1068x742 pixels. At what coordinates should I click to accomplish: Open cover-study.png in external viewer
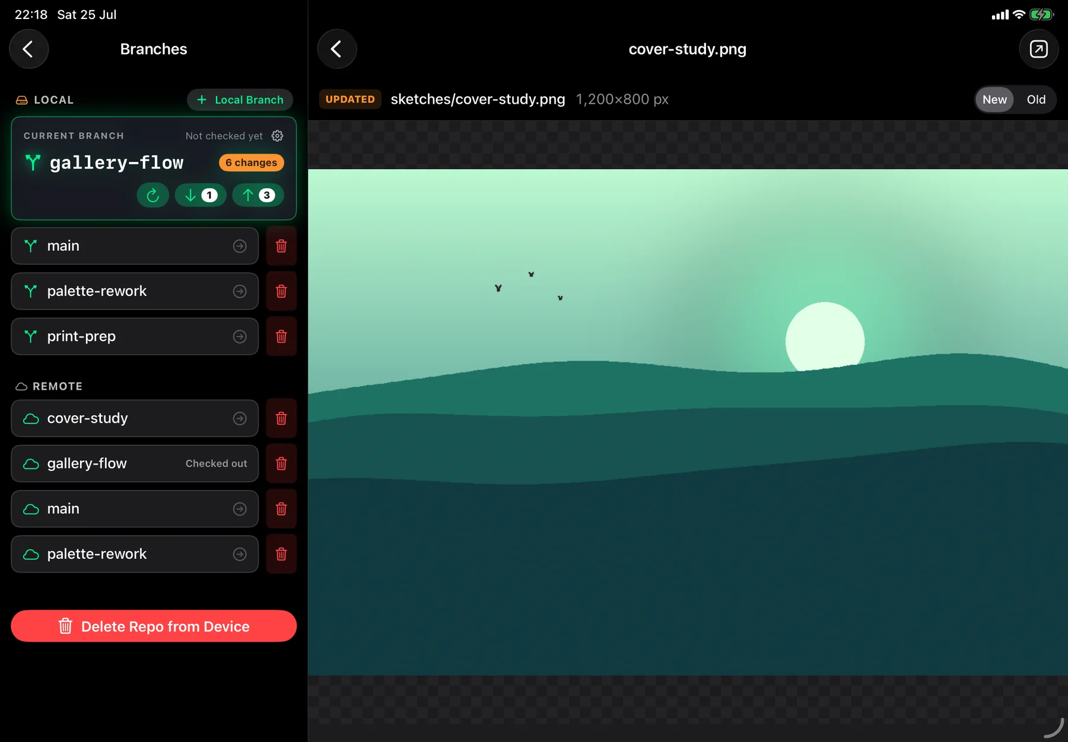[1038, 49]
